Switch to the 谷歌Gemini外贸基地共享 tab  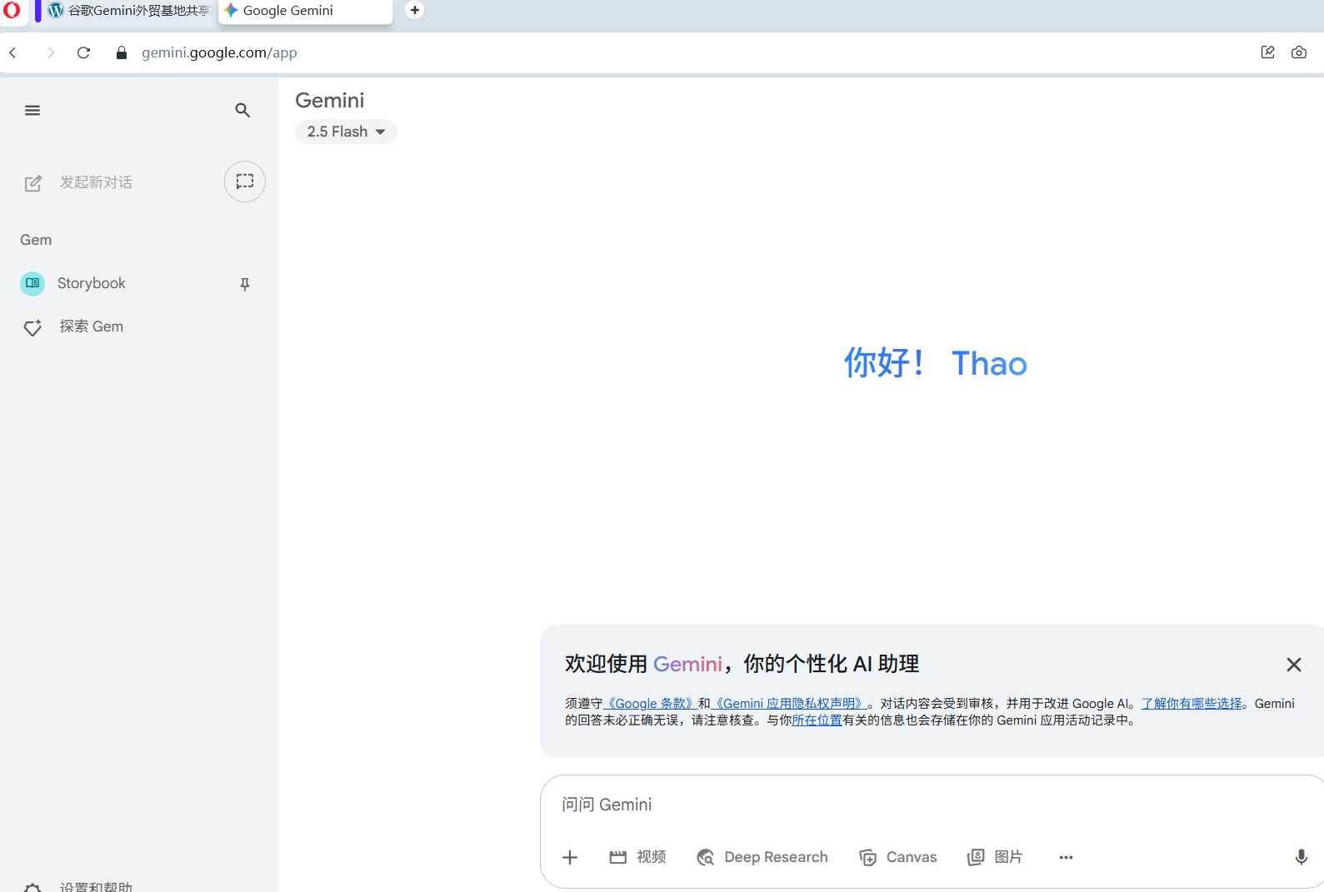[129, 11]
